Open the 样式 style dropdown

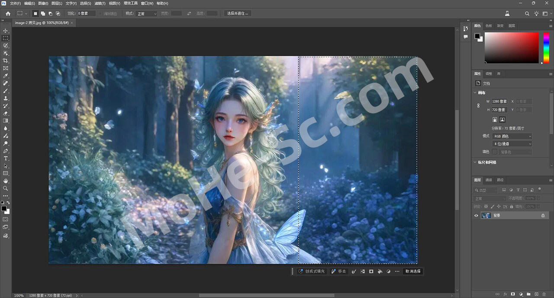[147, 14]
